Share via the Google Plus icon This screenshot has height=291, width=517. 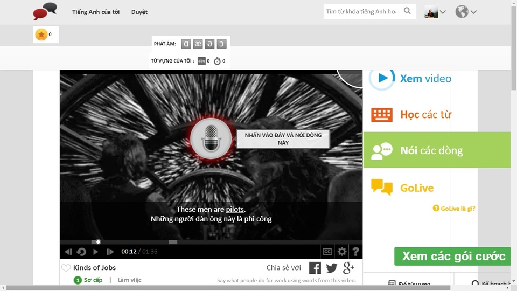point(348,268)
